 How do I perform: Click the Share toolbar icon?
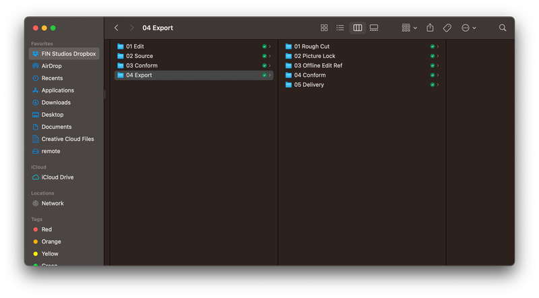(x=430, y=28)
